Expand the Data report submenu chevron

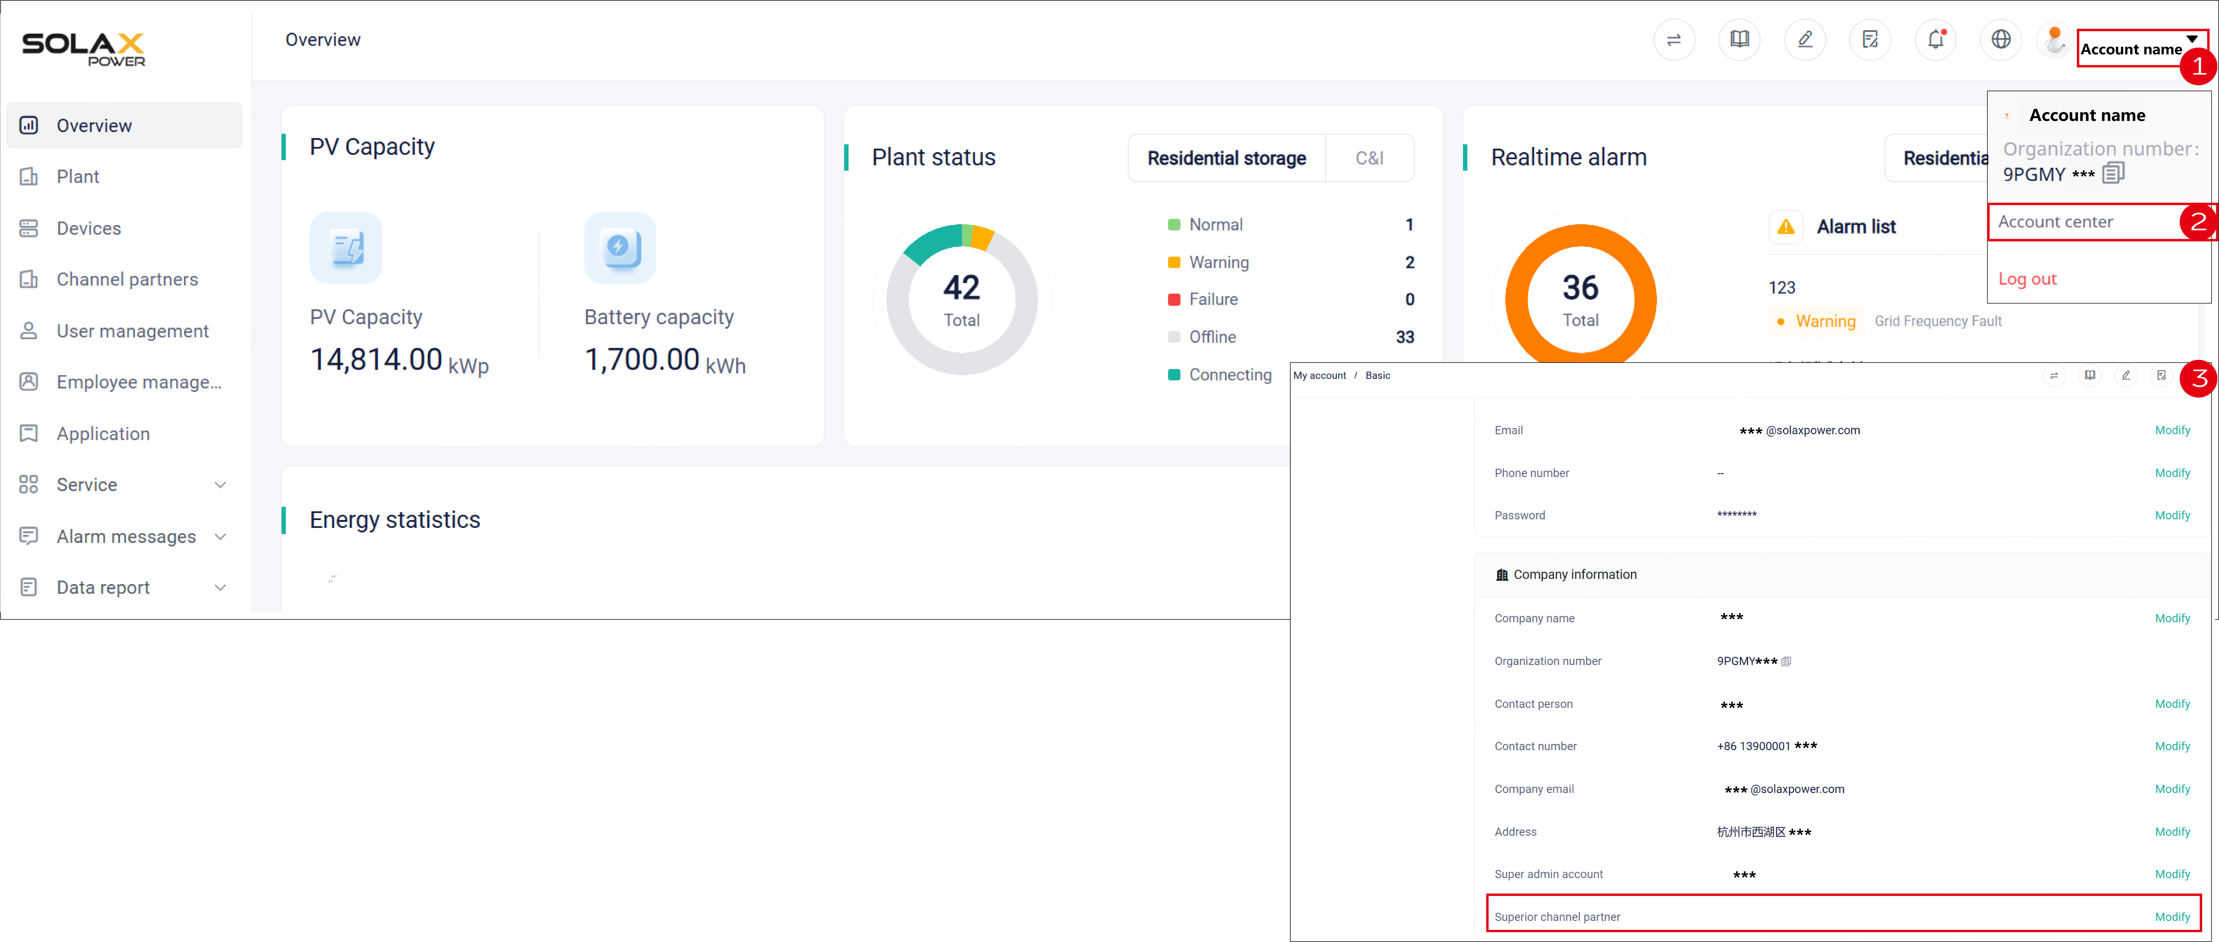(x=221, y=588)
